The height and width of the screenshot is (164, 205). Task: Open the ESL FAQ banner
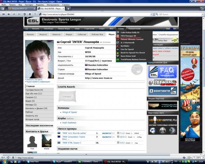(163, 72)
